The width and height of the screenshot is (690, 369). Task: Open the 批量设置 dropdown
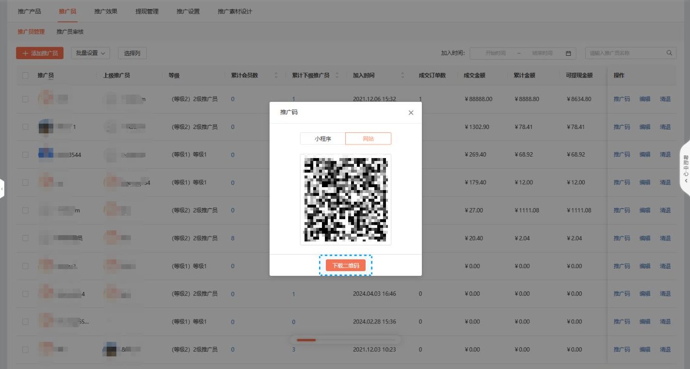[91, 53]
